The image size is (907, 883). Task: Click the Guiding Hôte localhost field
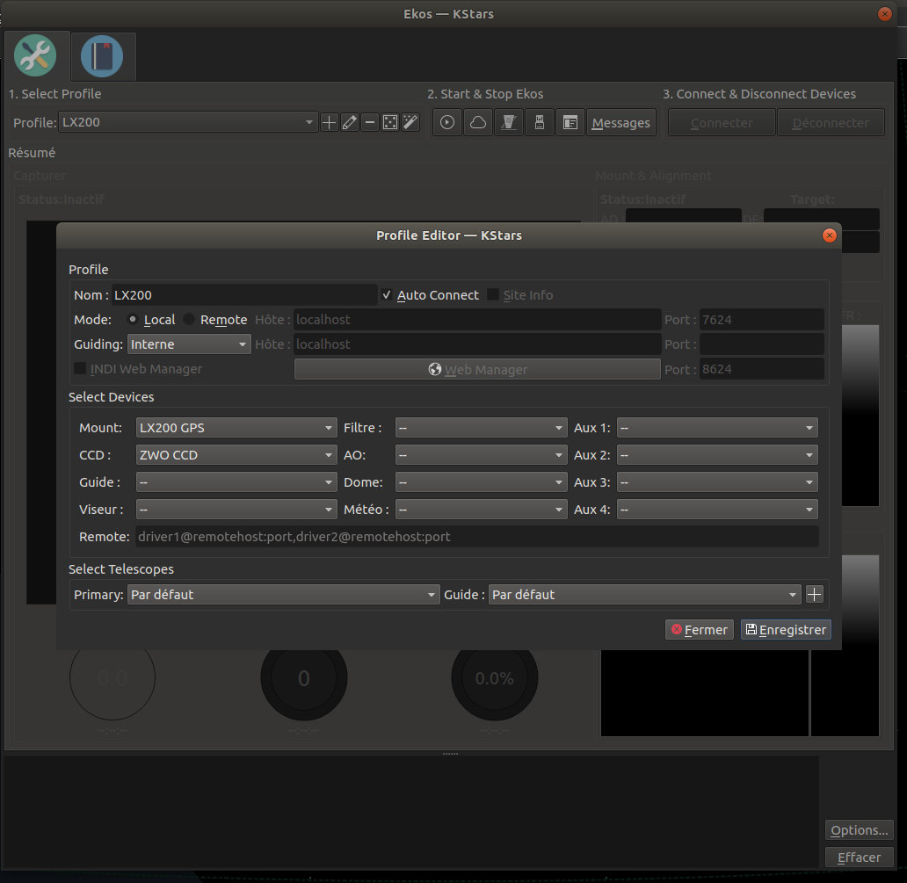tap(477, 344)
